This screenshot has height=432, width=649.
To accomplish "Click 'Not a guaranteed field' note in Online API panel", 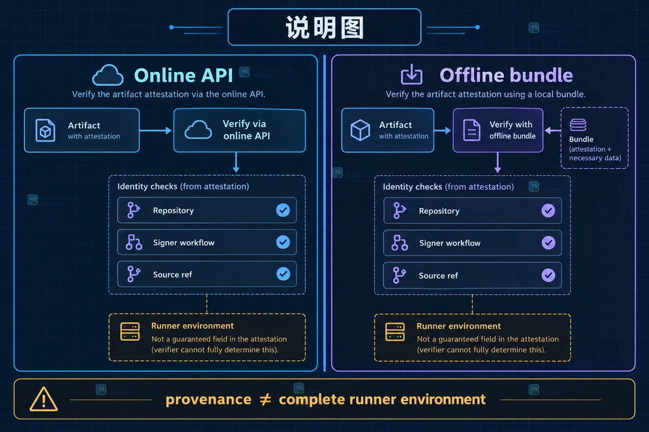I will 219,345.
